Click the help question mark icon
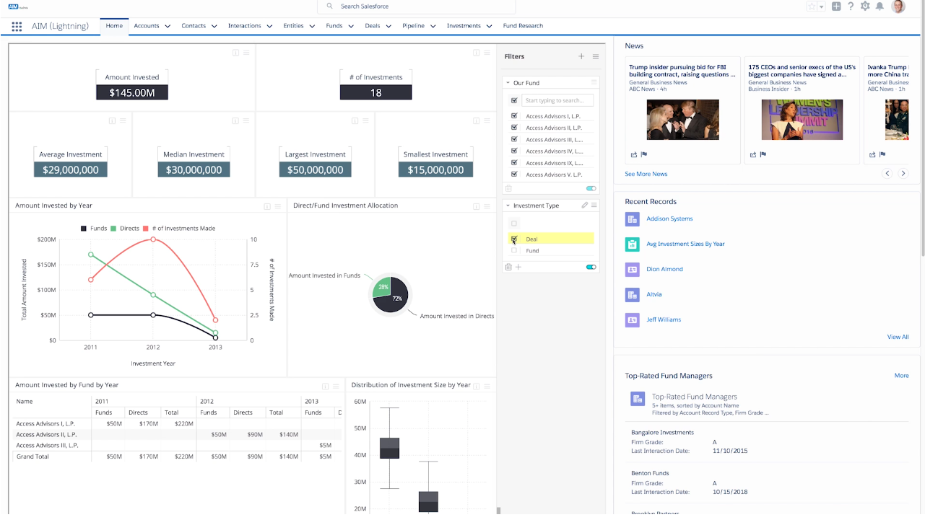Screen dimensions: 925x525 pos(851,6)
